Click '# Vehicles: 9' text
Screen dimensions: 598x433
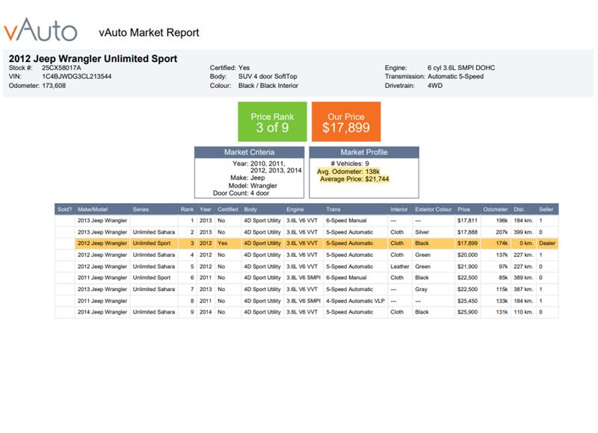350,163
